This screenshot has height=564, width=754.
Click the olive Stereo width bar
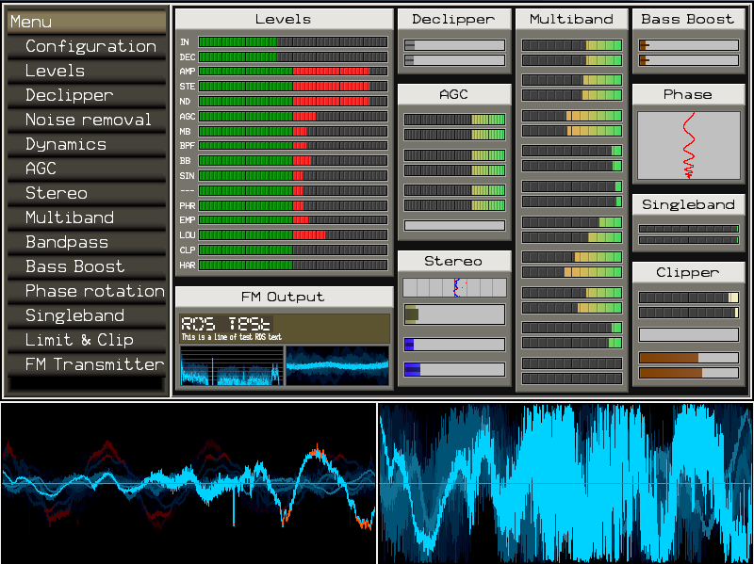tap(454, 314)
